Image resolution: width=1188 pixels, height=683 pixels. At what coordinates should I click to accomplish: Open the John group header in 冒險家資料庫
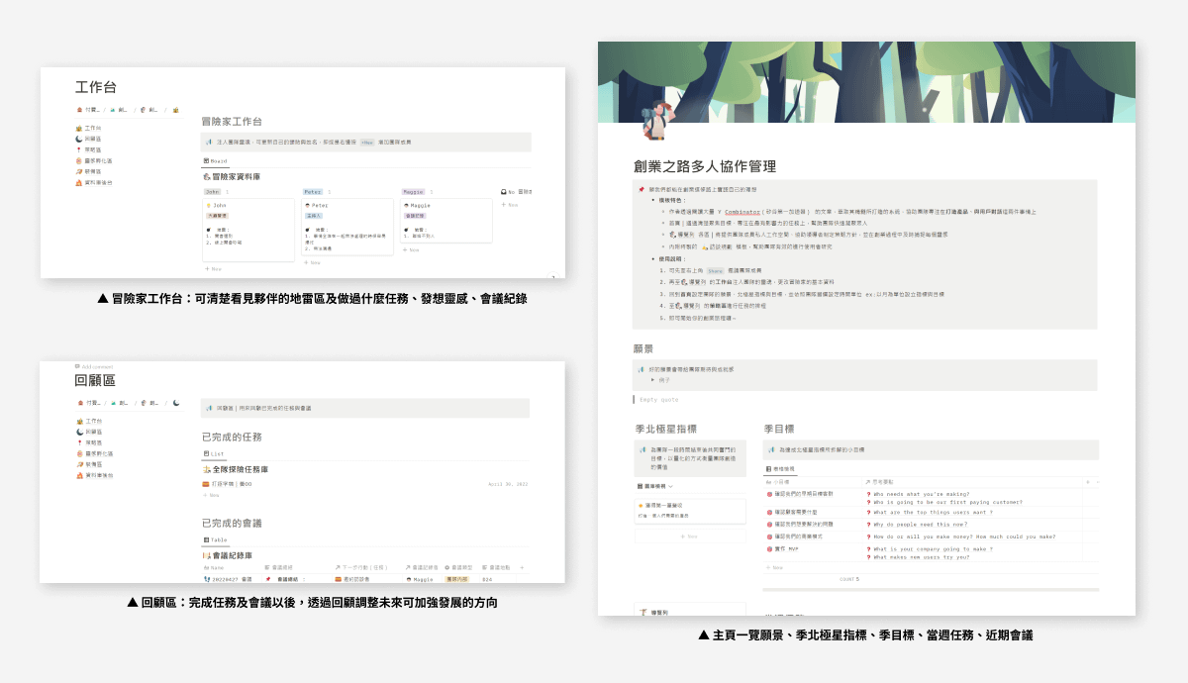coord(215,191)
